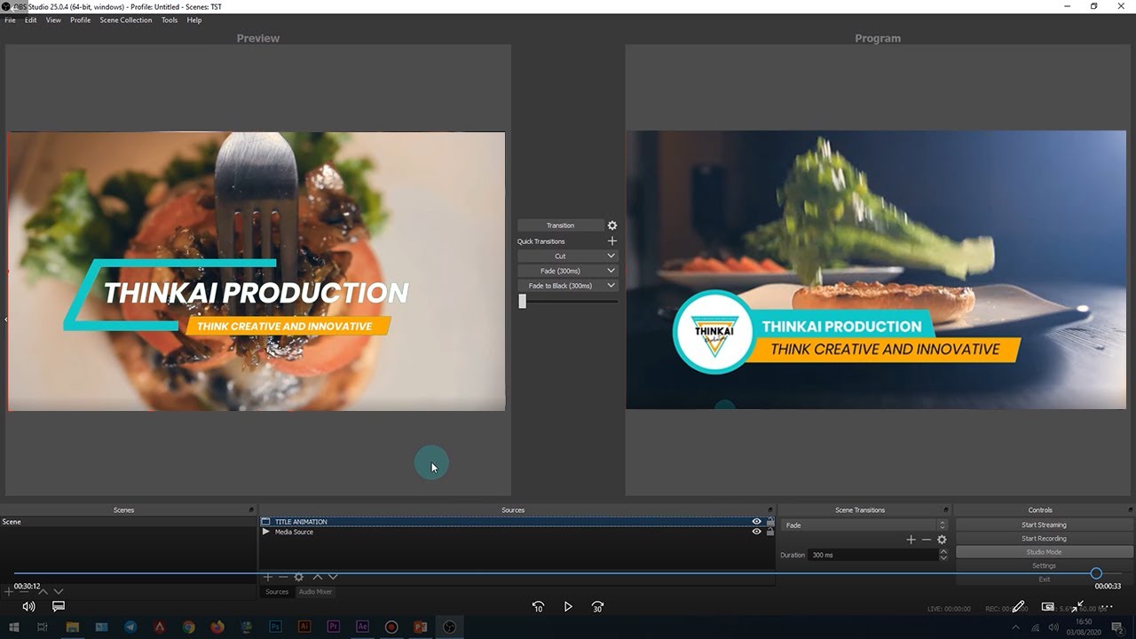
Task: Open the Scene Collection menu
Action: [x=126, y=20]
